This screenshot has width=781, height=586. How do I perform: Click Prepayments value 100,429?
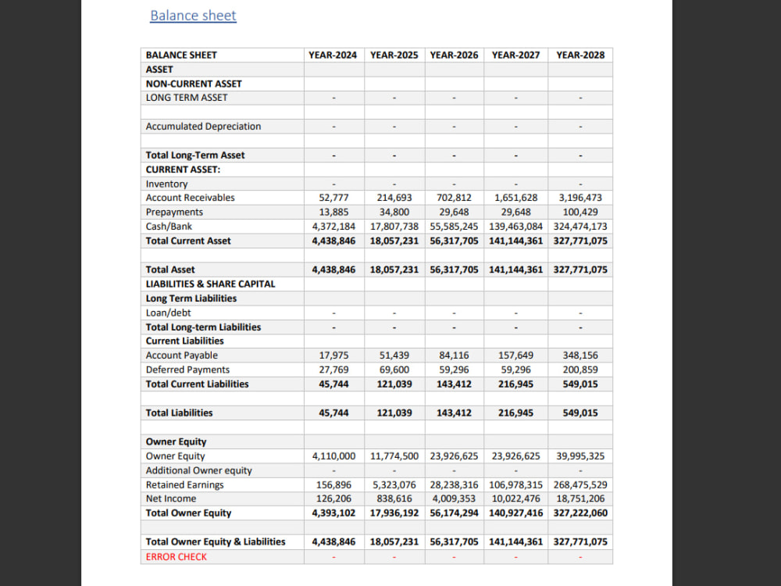point(580,213)
